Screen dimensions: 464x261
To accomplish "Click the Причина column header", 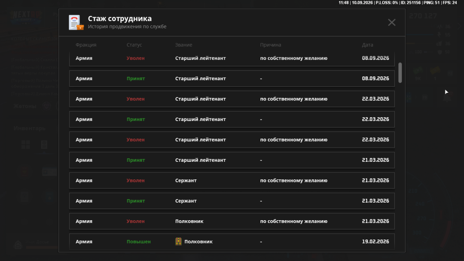I will [x=271, y=45].
